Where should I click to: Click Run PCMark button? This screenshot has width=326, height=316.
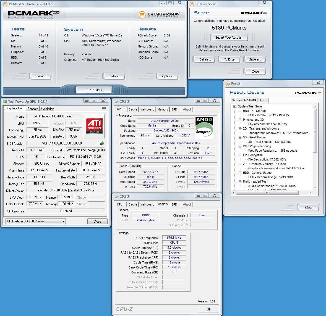coord(94,90)
